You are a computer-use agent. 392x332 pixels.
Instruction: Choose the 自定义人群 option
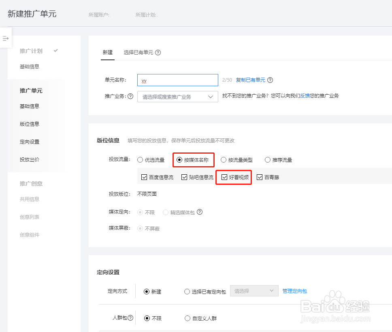tap(187, 318)
